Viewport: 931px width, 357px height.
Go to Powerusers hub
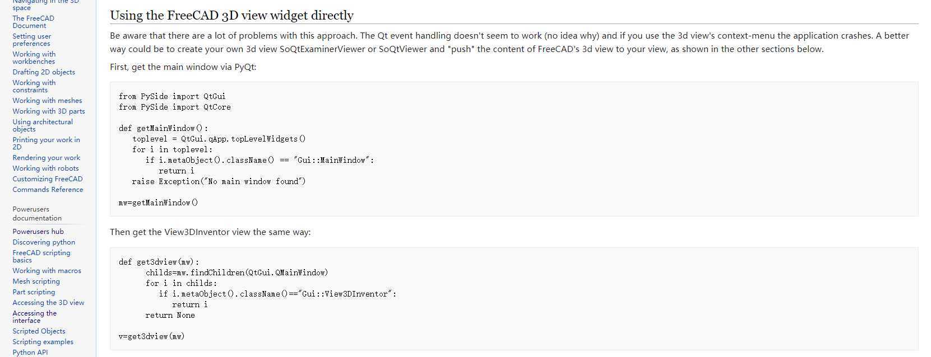click(38, 232)
